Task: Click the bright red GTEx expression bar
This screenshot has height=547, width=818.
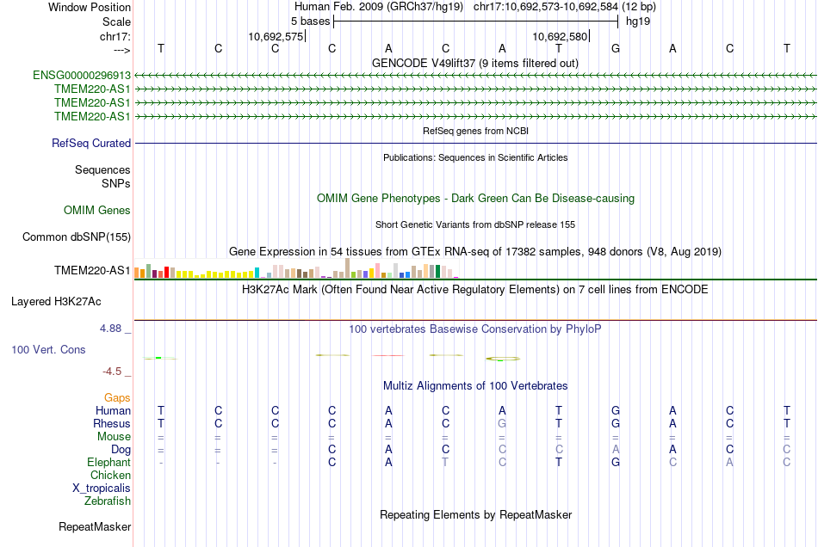Action: [x=166, y=272]
